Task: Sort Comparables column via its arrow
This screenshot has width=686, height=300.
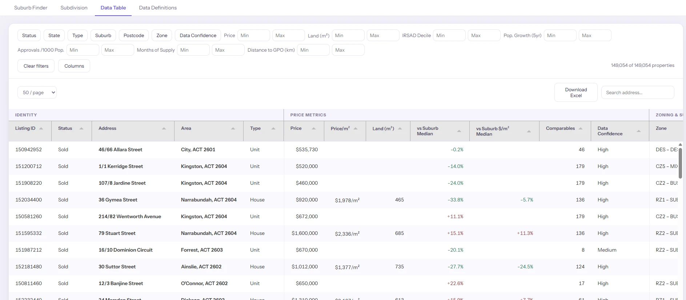Action: pos(581,128)
